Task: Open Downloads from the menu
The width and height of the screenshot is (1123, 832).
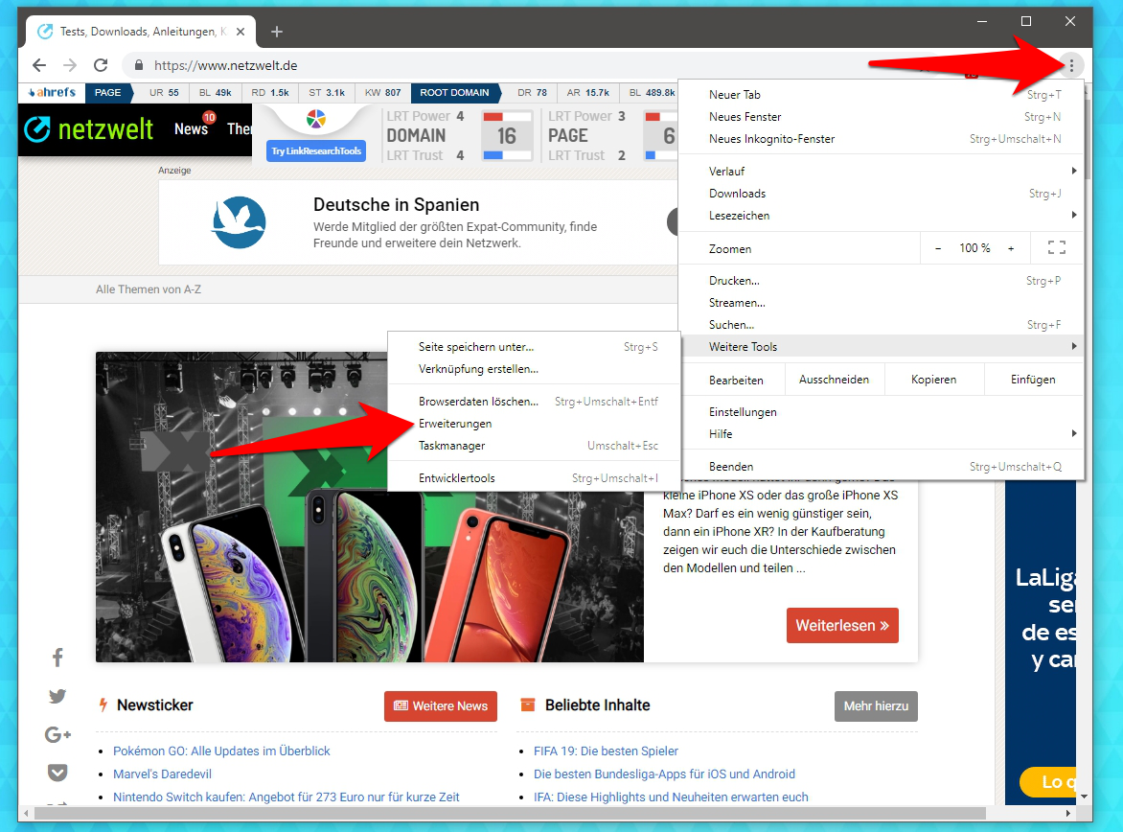Action: pos(881,194)
